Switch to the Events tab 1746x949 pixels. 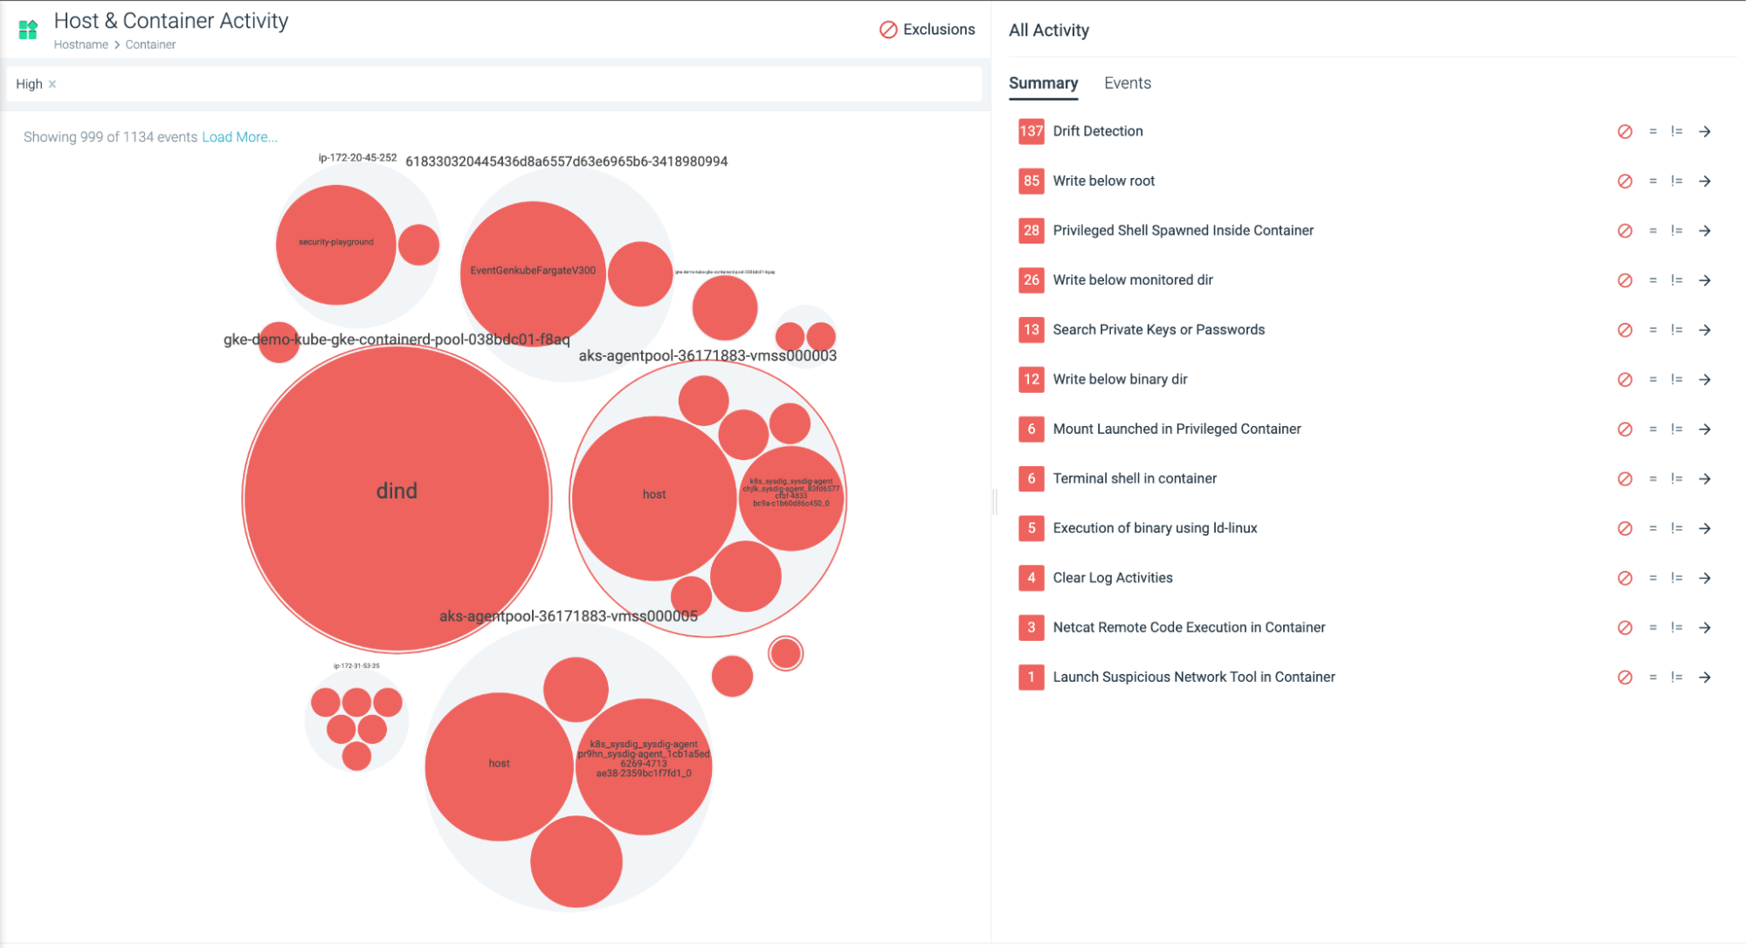1127,83
